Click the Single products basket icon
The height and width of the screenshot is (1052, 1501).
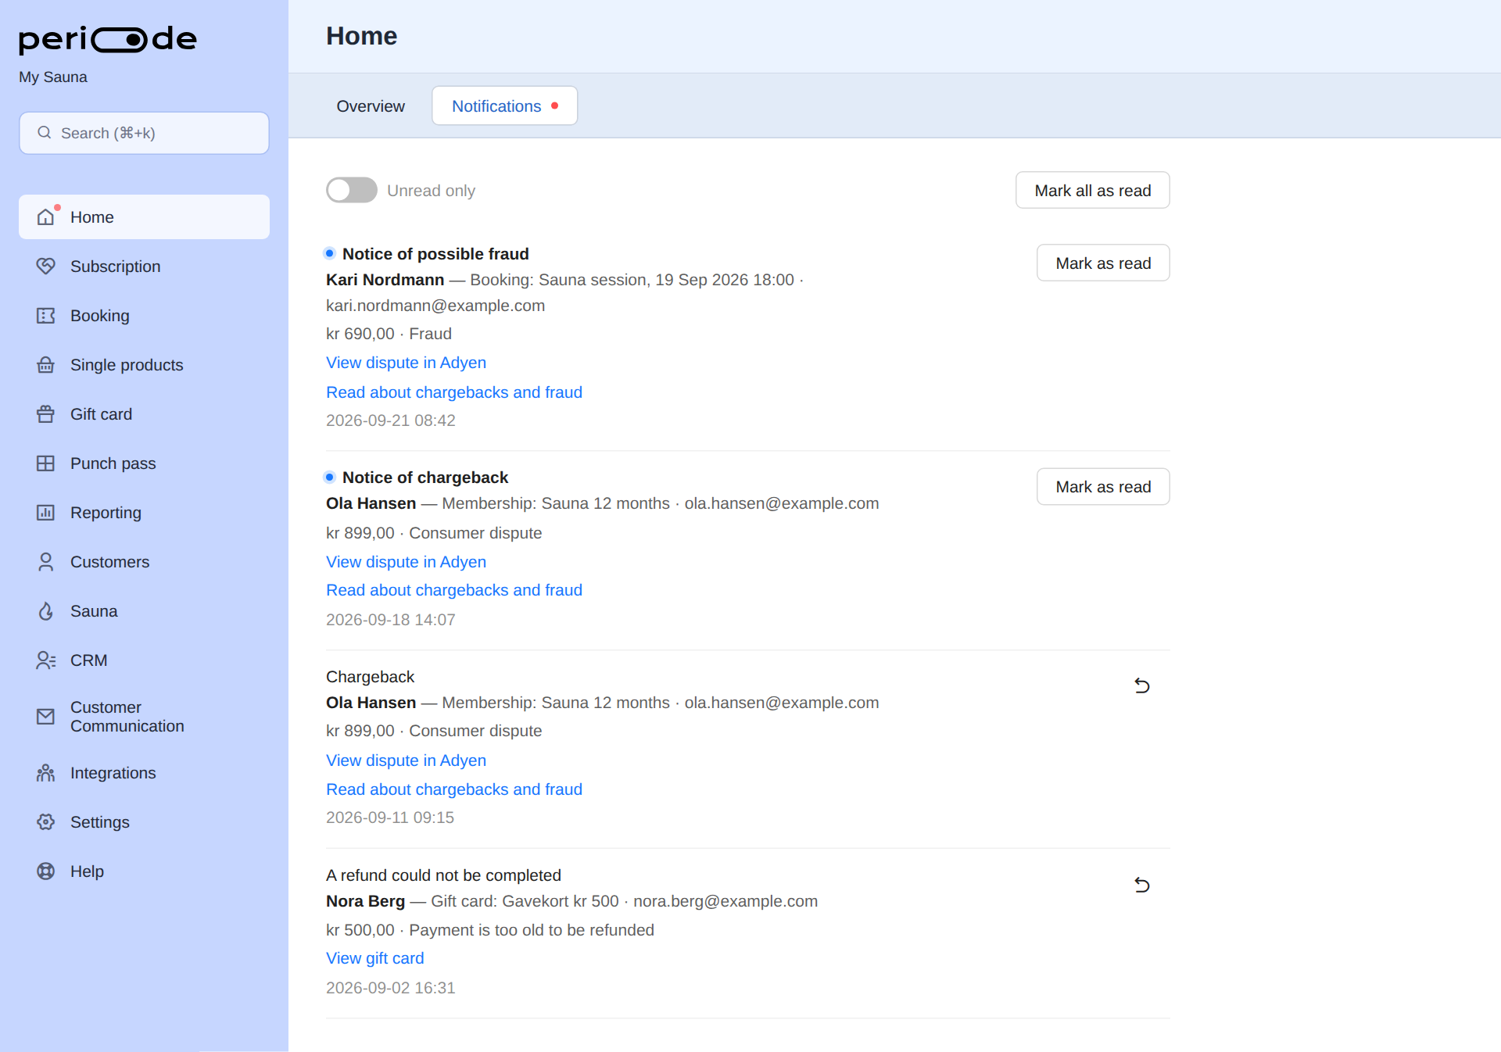[46, 365]
